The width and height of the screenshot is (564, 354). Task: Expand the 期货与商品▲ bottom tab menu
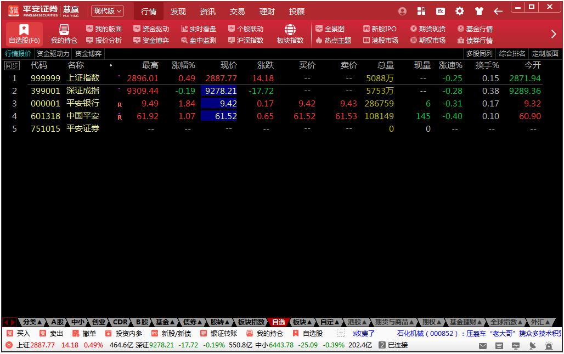pos(394,322)
